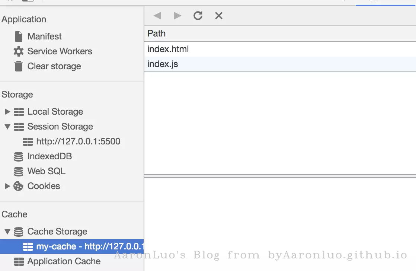Click the Web SQL database icon
The width and height of the screenshot is (416, 271).
coord(18,171)
